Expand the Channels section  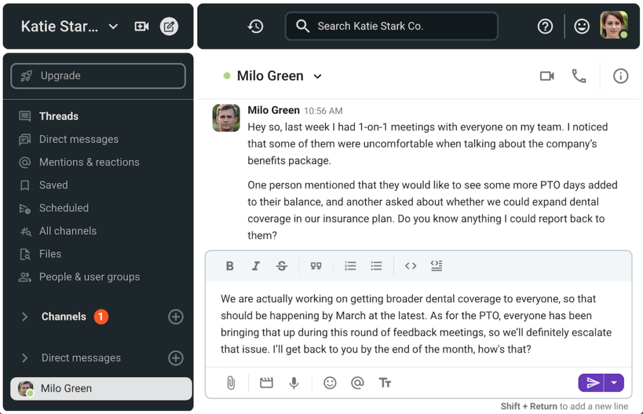click(x=25, y=317)
